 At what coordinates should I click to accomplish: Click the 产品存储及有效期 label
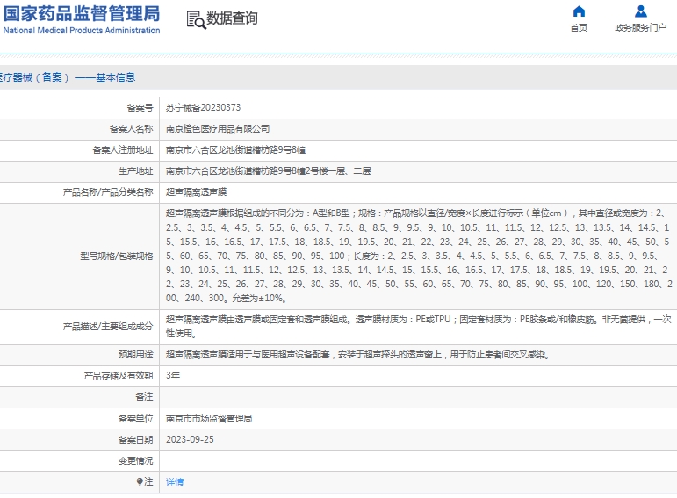pyautogui.click(x=119, y=376)
